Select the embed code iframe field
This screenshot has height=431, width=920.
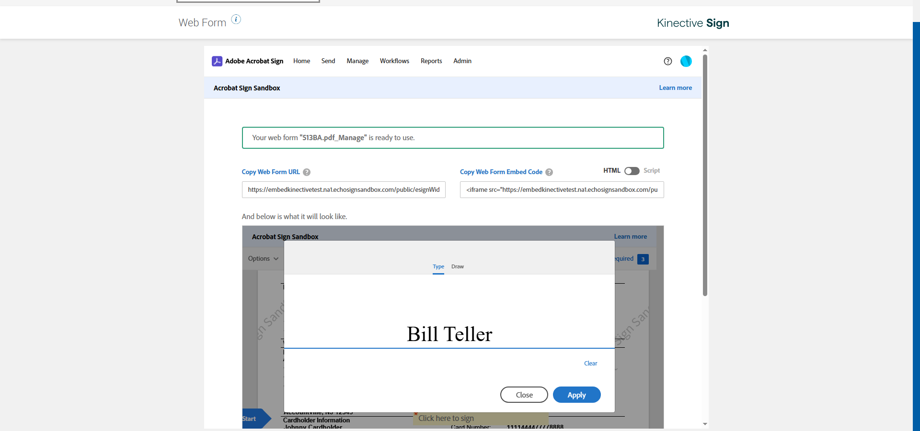(562, 190)
